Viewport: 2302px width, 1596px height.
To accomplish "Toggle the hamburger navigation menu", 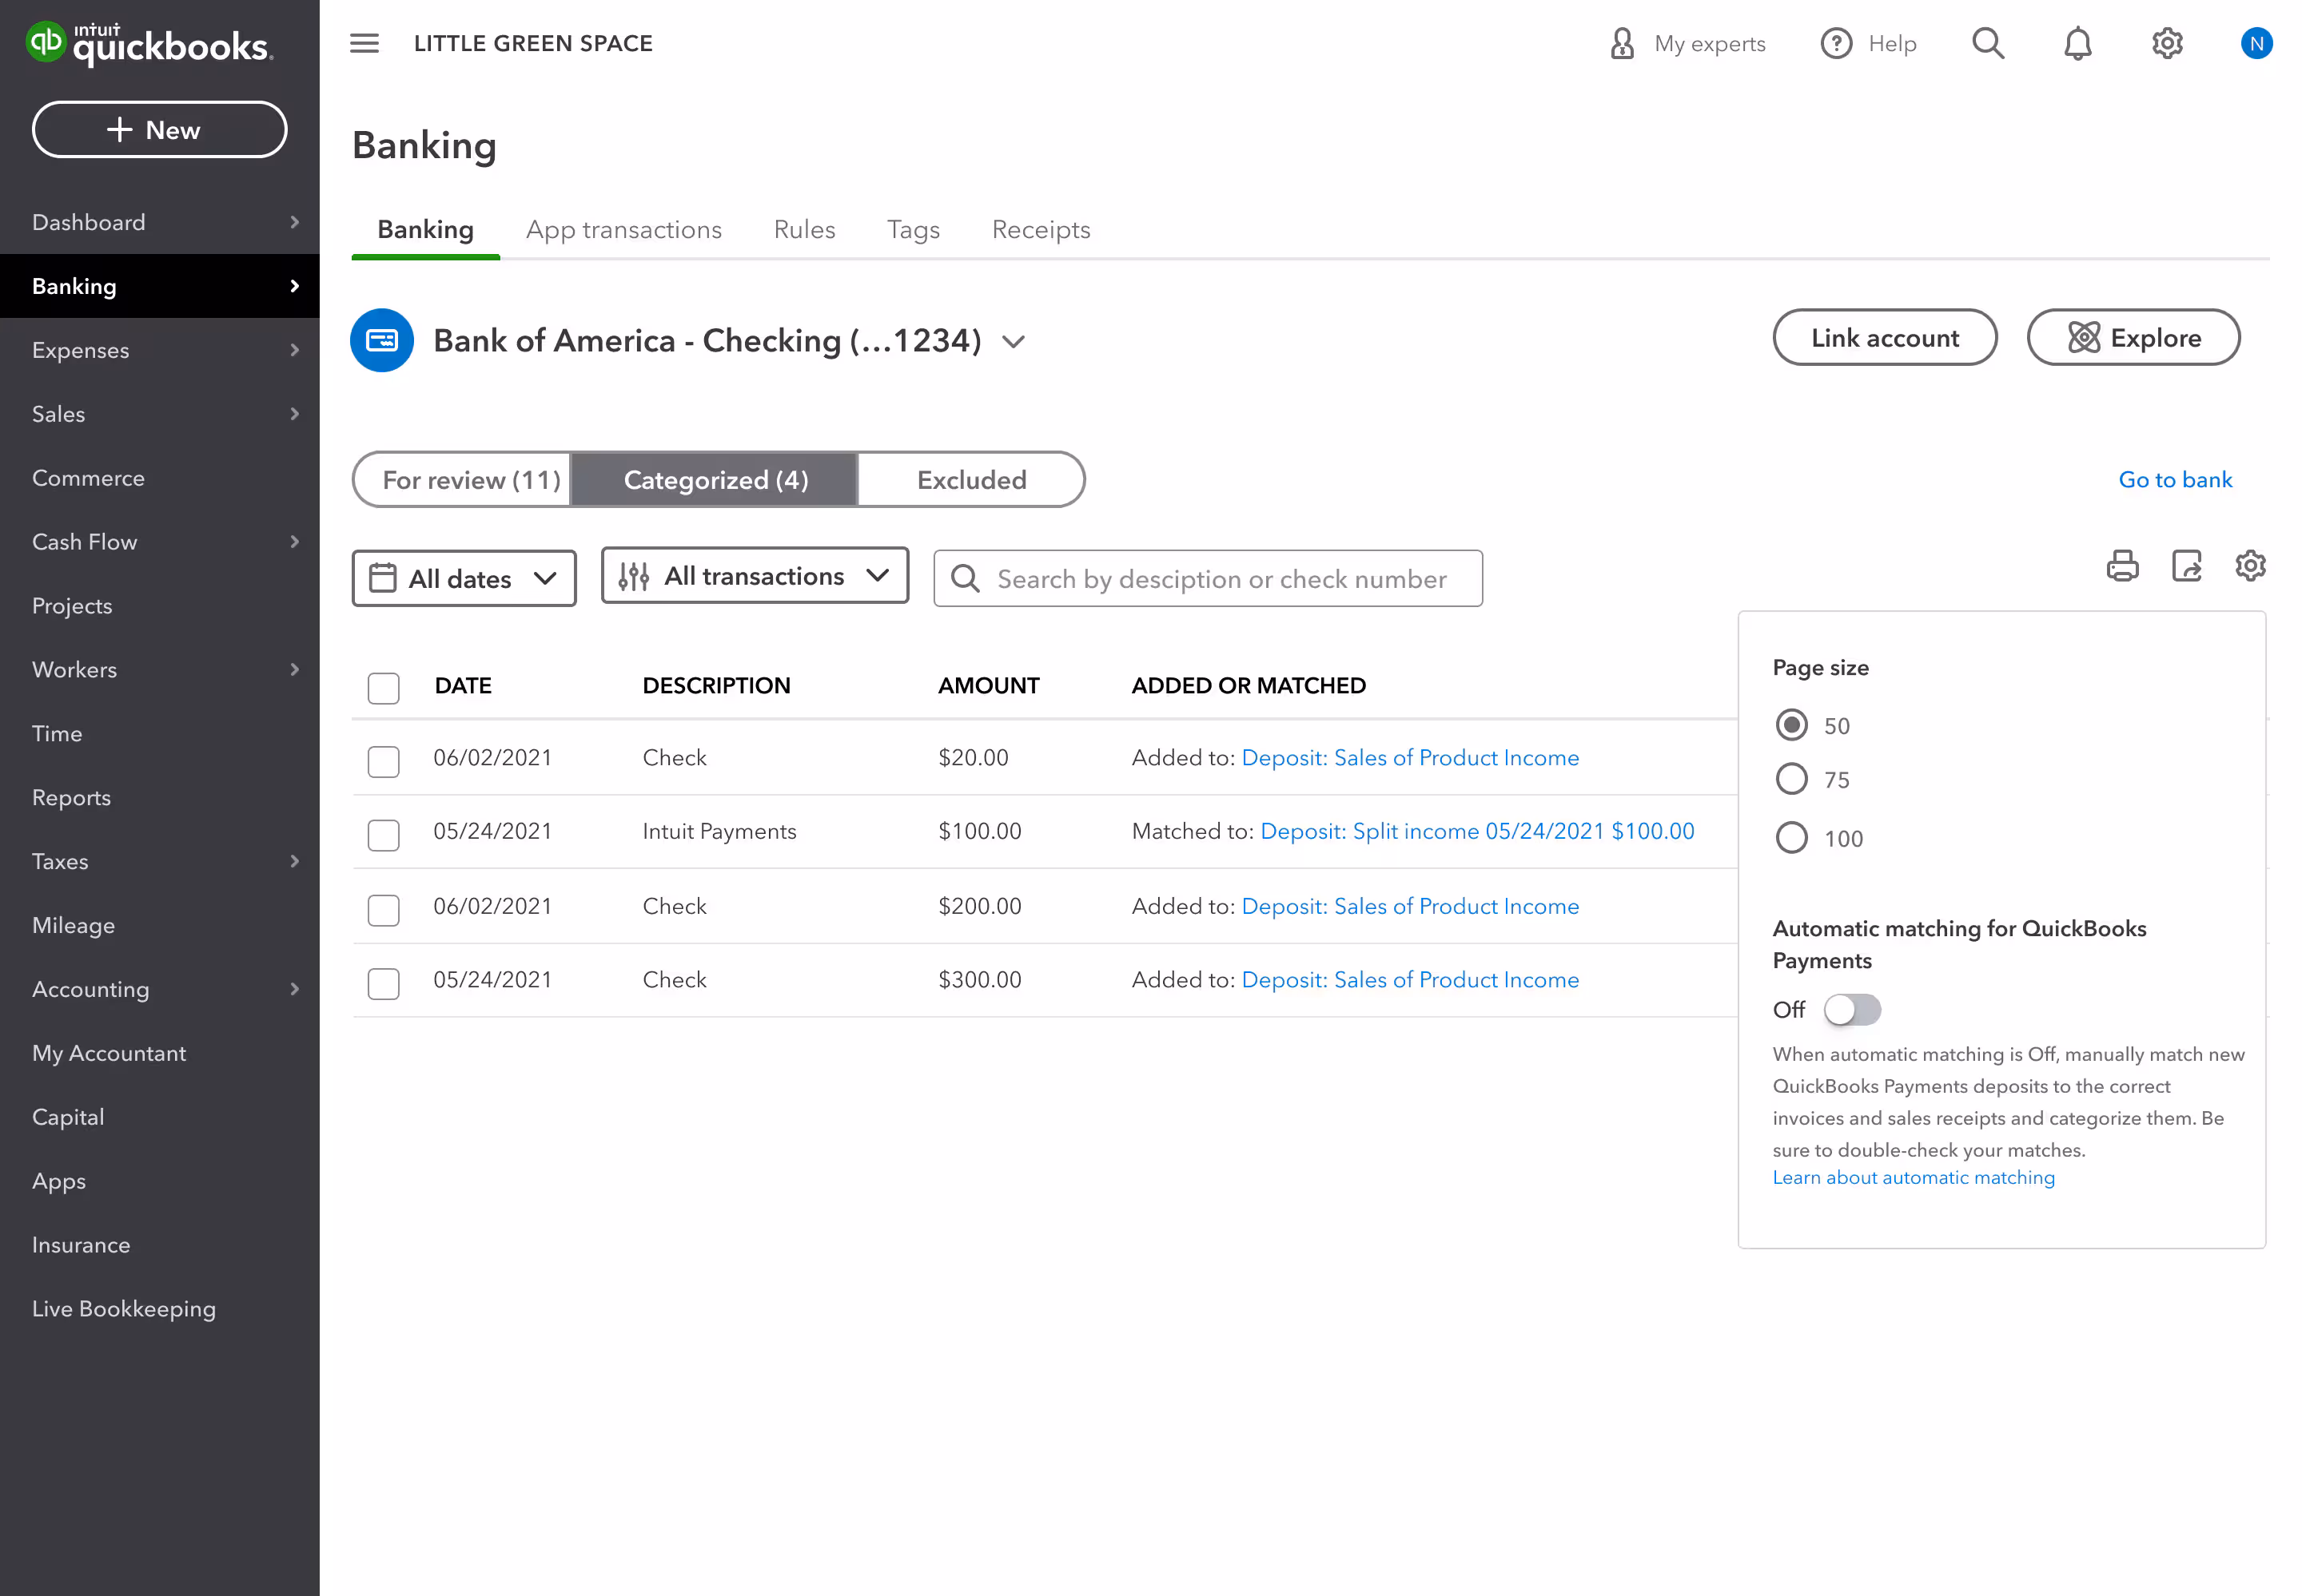I will coord(364,43).
